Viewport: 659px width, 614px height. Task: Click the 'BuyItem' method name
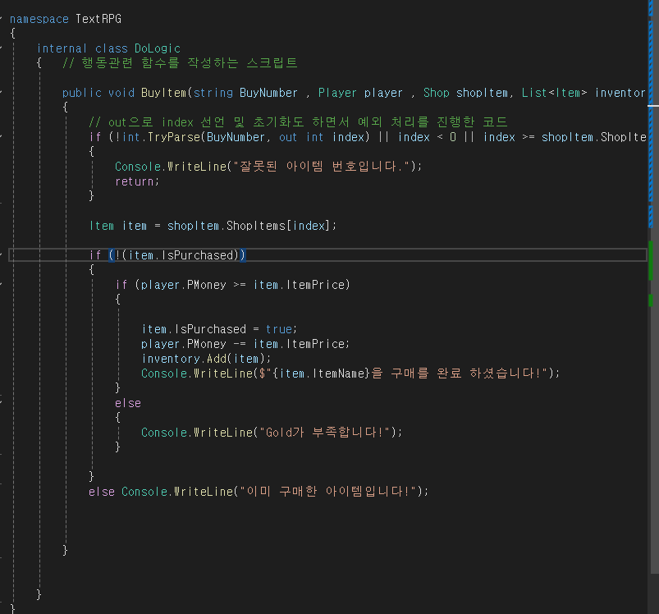(x=163, y=93)
